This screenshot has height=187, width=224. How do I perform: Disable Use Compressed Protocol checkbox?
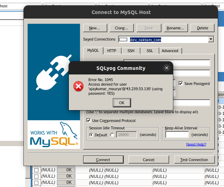(89, 121)
